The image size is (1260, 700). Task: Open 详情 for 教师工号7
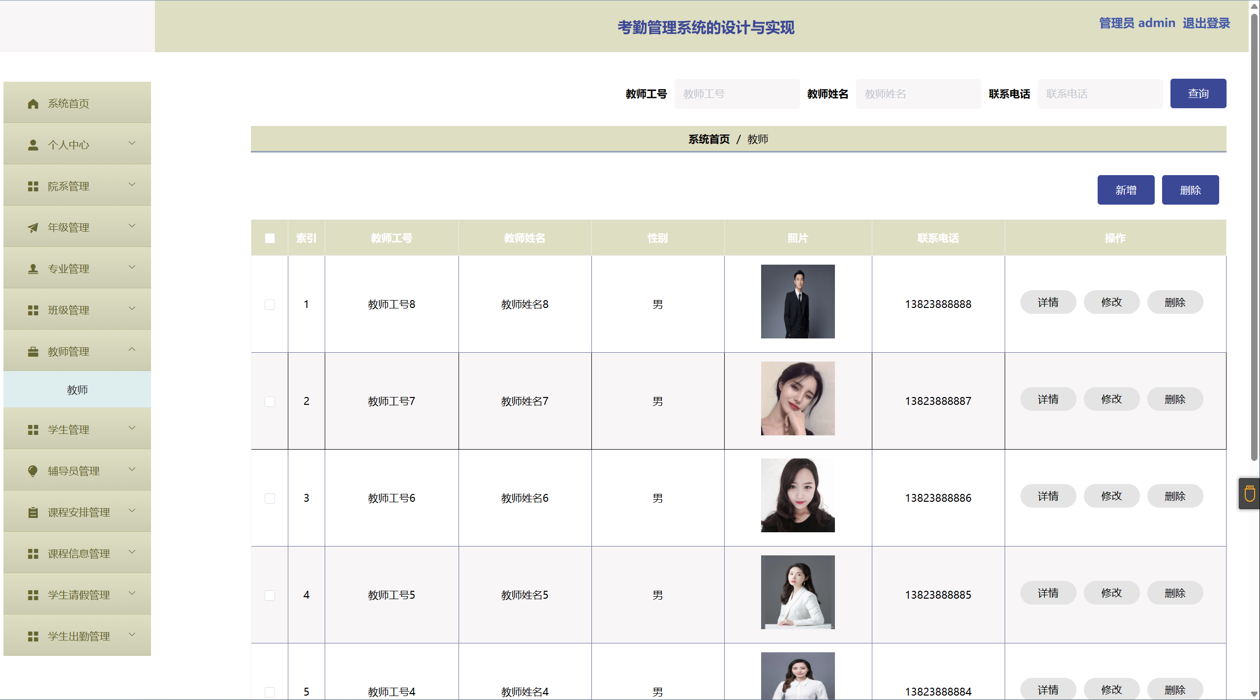click(1048, 399)
